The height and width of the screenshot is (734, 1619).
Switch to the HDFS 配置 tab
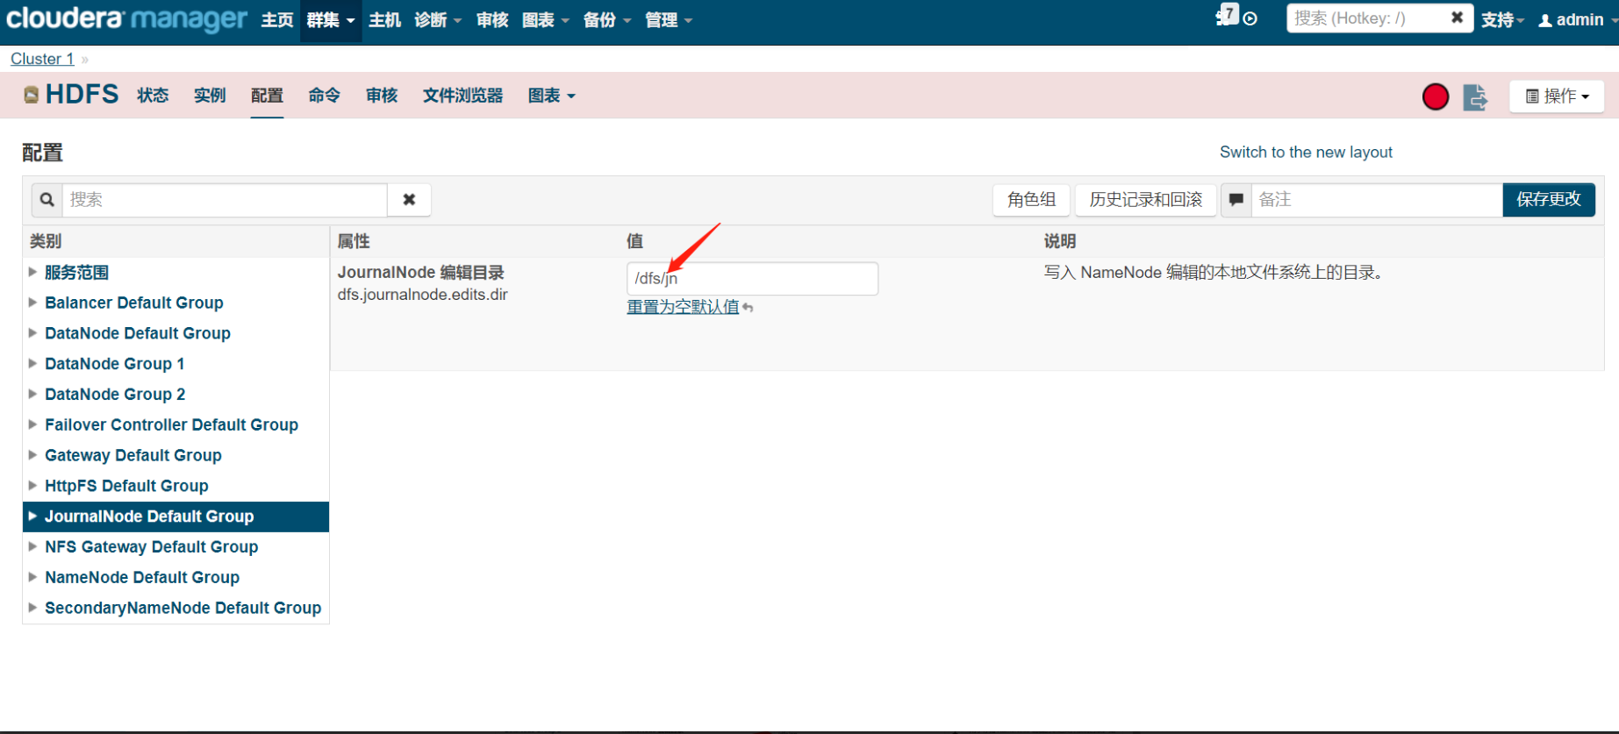[x=267, y=96]
